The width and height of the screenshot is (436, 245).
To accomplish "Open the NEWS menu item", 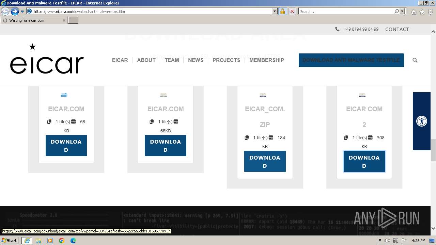I will click(196, 60).
